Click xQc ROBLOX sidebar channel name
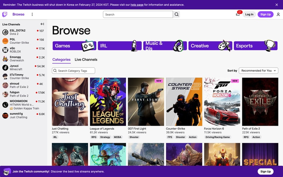The image size is (283, 177). tap(12, 48)
